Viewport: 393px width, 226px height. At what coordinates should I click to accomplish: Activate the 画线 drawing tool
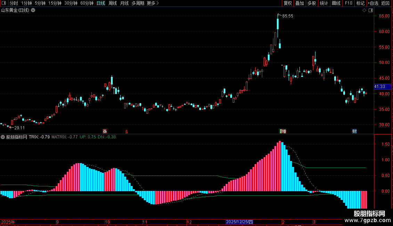(336, 3)
